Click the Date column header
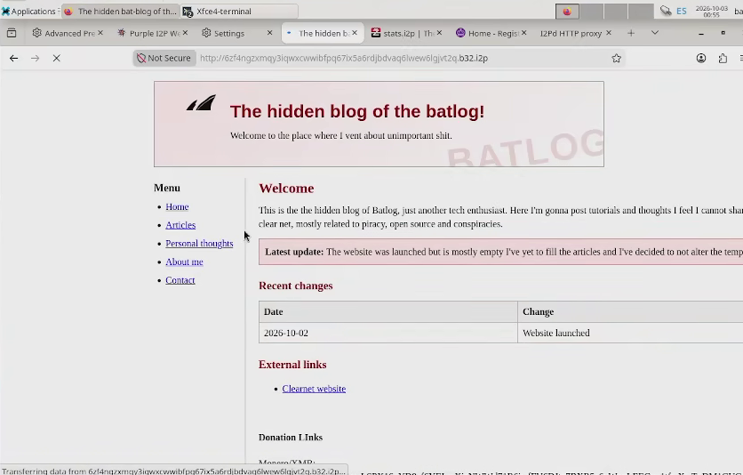 tap(388, 312)
